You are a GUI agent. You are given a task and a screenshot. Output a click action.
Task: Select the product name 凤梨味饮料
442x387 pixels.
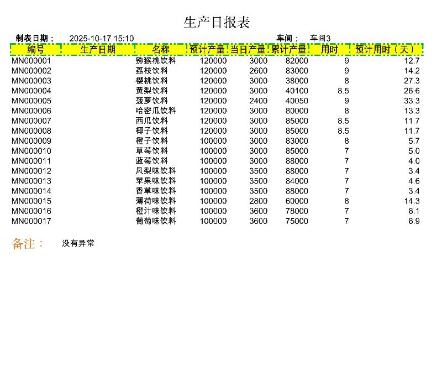pyautogui.click(x=156, y=171)
